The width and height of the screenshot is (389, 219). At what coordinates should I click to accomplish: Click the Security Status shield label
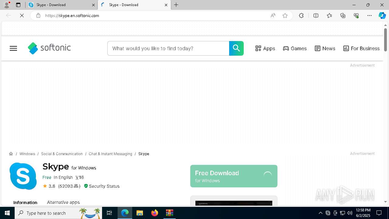point(102,186)
